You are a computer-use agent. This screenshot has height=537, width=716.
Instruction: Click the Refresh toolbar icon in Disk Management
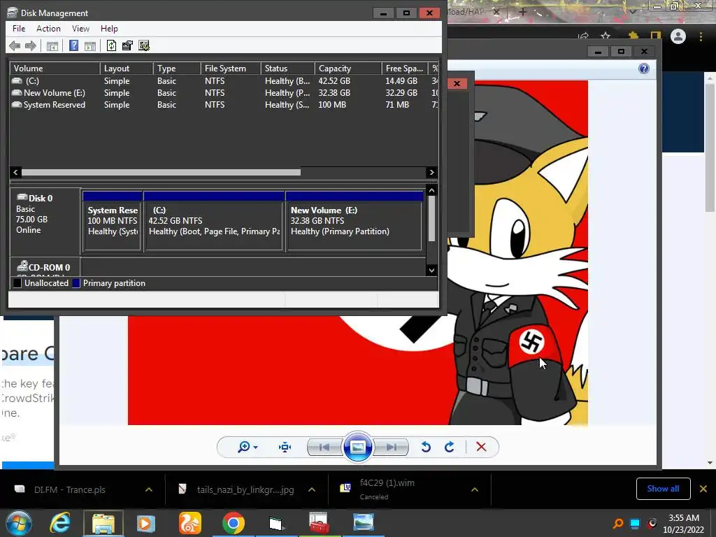coord(111,45)
